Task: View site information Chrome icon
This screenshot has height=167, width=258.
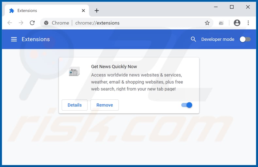Action: (46, 23)
